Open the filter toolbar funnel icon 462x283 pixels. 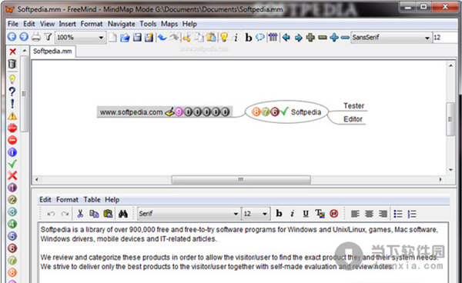[x=48, y=38]
